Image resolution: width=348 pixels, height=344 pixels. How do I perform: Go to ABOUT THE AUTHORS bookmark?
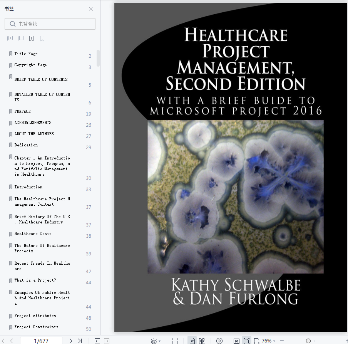[34, 133]
